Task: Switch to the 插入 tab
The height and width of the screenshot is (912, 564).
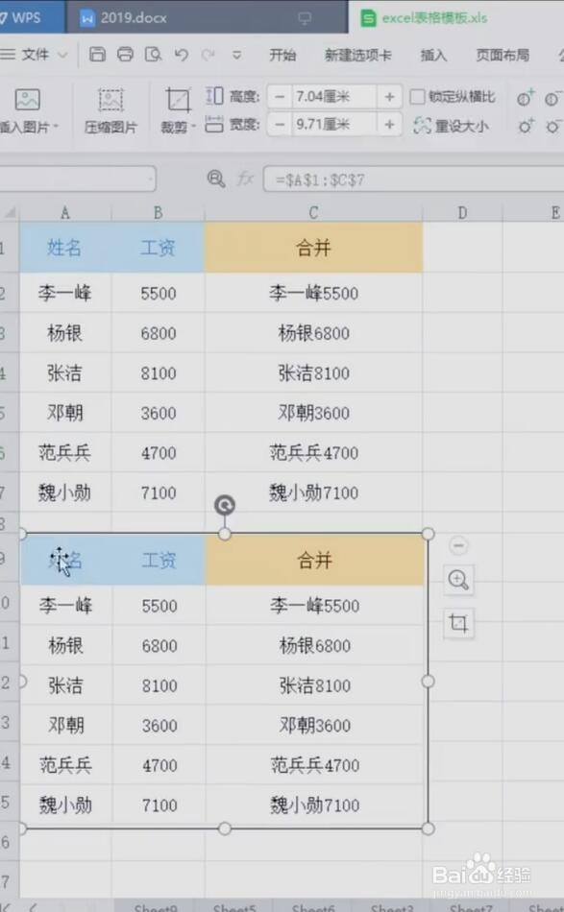Action: (433, 55)
